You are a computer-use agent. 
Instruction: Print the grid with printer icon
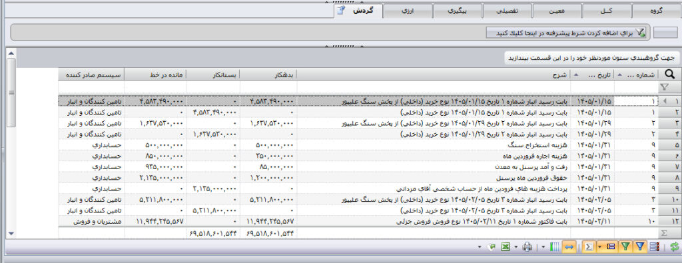coord(527,247)
